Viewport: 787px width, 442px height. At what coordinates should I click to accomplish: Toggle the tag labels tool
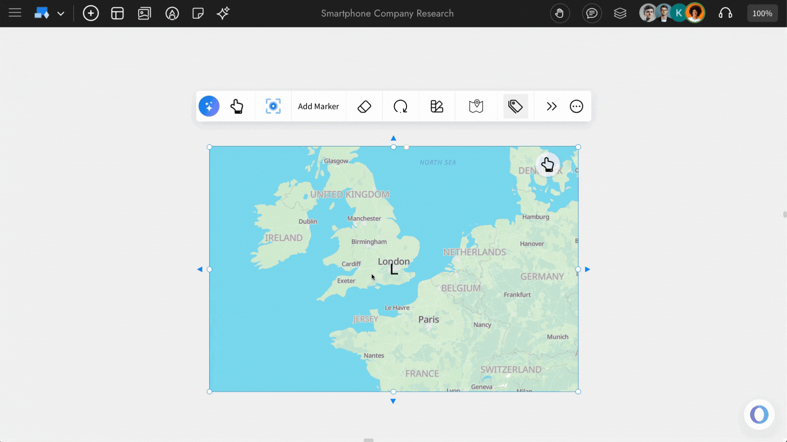[516, 106]
